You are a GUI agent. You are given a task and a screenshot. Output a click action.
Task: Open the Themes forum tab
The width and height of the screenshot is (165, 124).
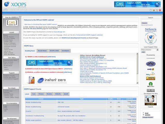41,94
